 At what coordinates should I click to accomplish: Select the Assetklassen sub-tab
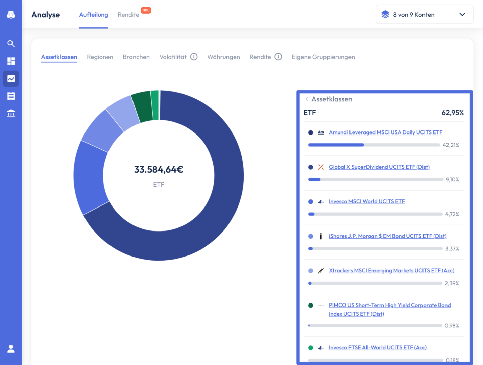click(59, 57)
